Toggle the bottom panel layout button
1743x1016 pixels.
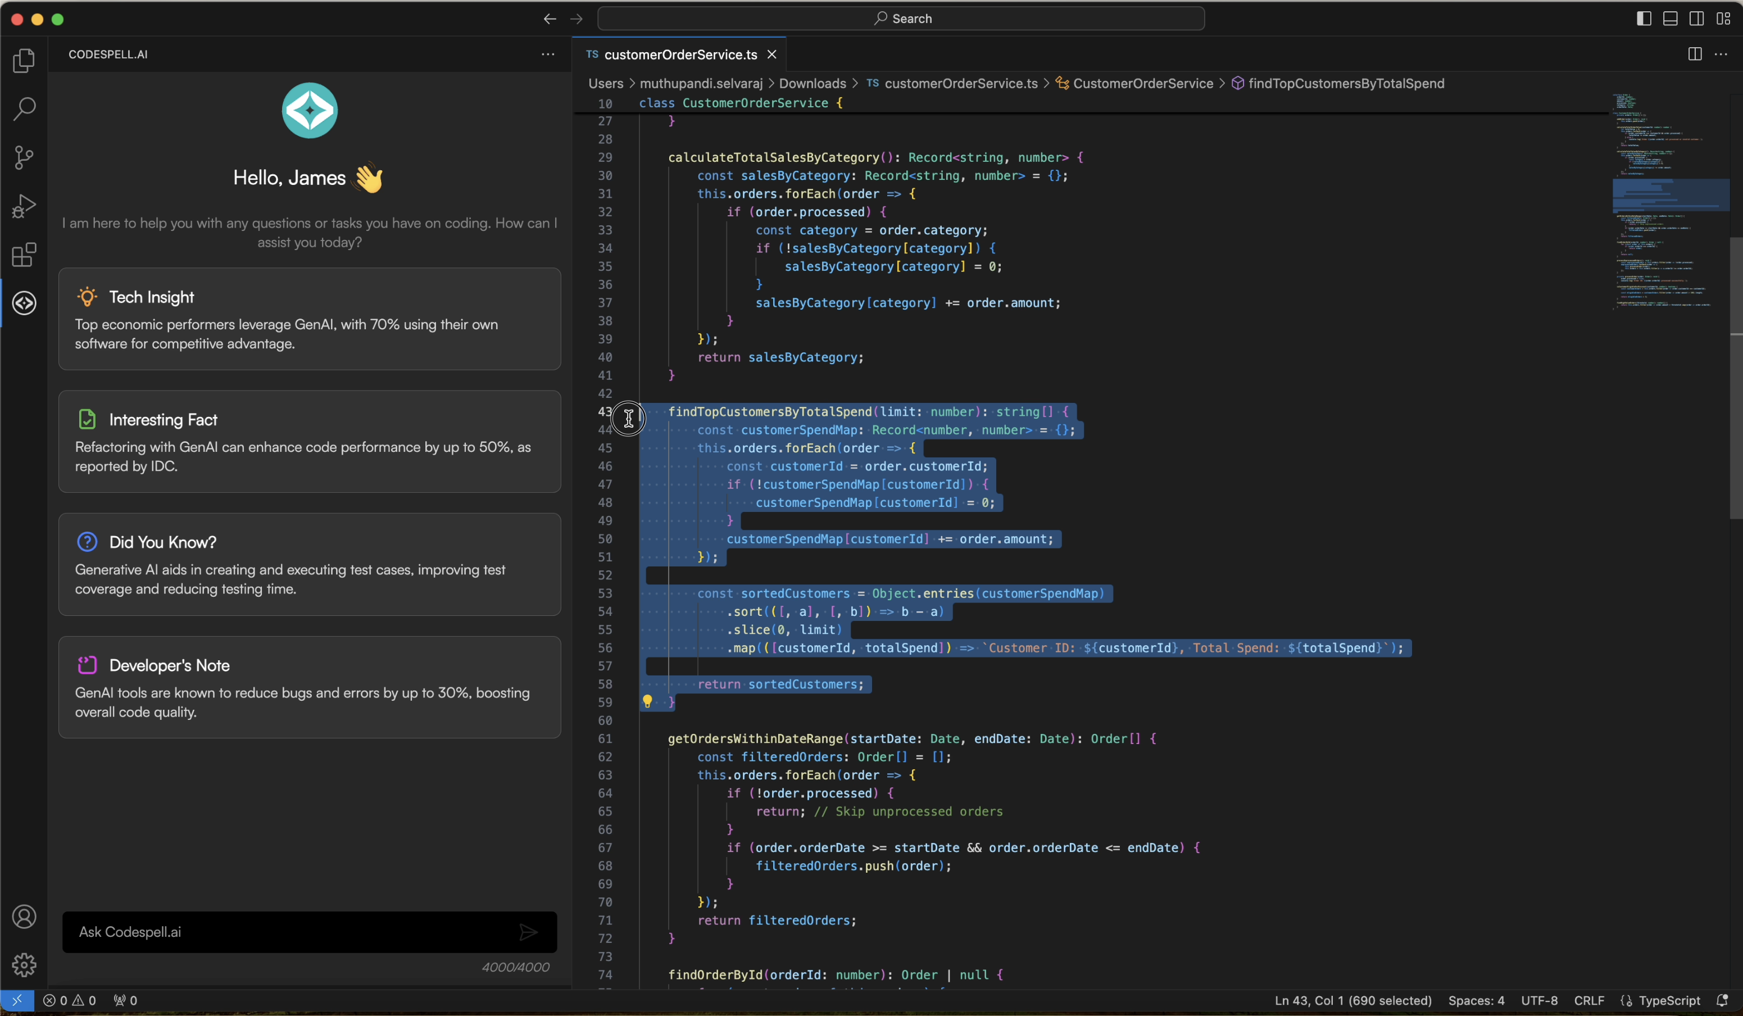point(1671,19)
